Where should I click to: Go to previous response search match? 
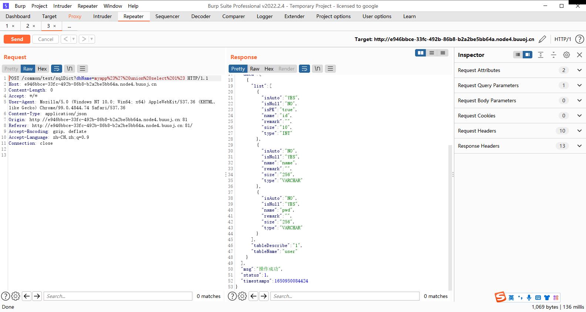click(253, 296)
